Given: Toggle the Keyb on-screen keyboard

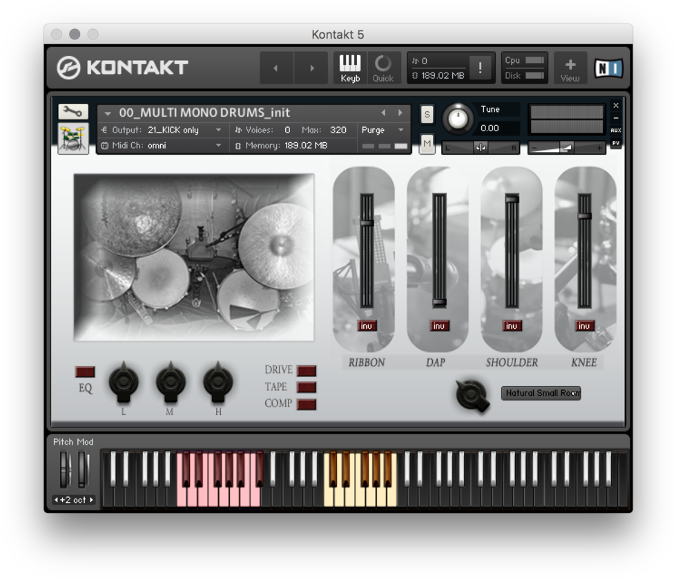Looking at the screenshot, I should coord(350,68).
